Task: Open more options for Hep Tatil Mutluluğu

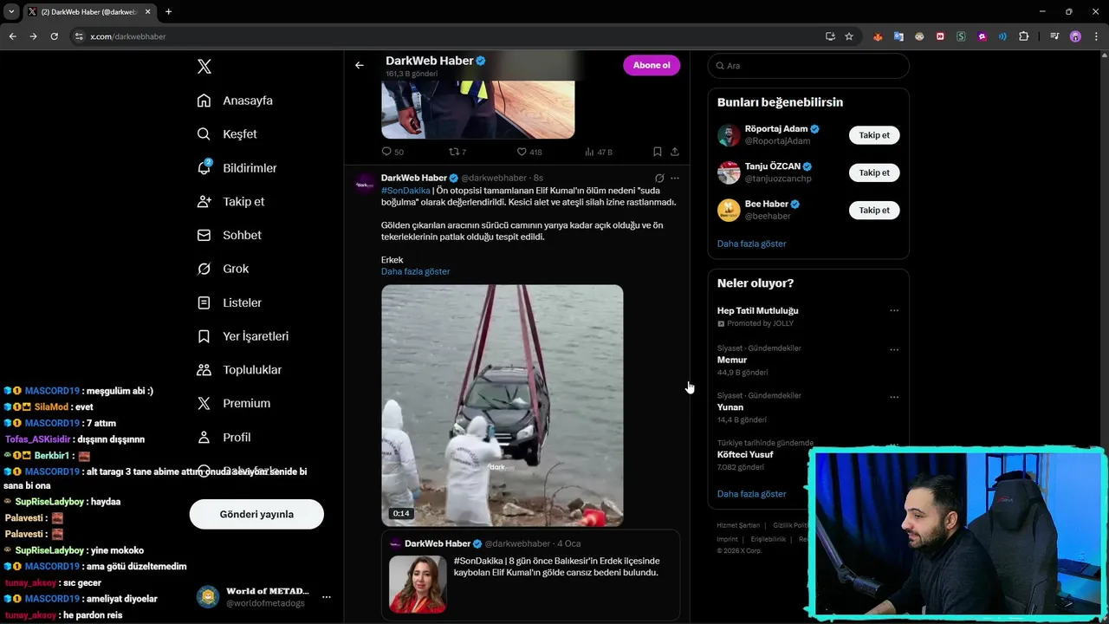Action: [894, 310]
